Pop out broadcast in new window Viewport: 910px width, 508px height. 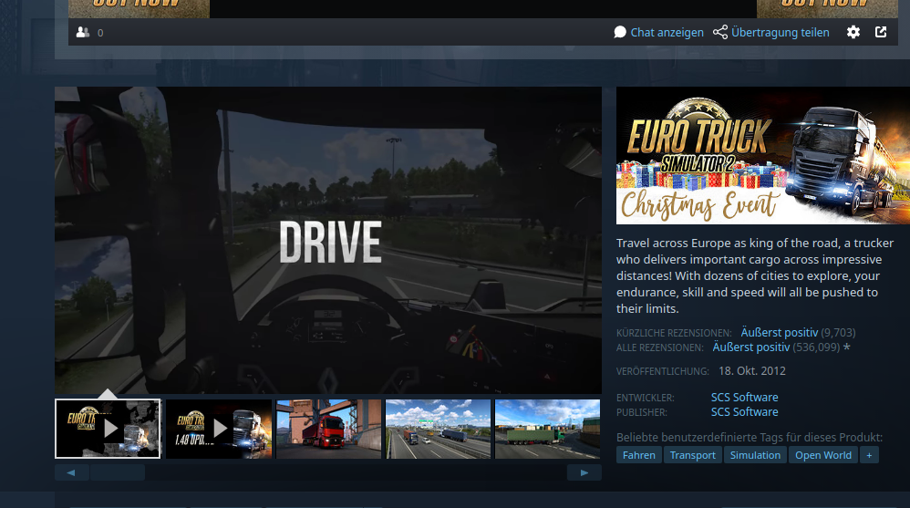point(881,32)
